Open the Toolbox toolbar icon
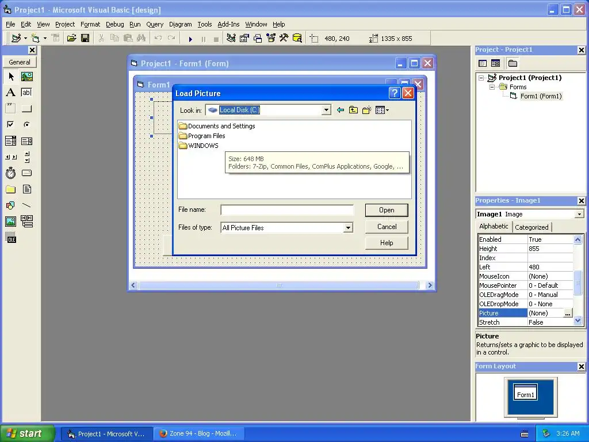Screen dimensions: 589x442 [284, 38]
